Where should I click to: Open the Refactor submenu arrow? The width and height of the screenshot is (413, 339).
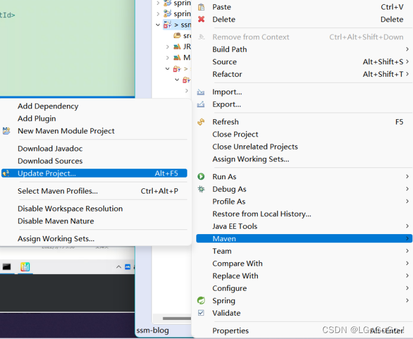tap(407, 74)
